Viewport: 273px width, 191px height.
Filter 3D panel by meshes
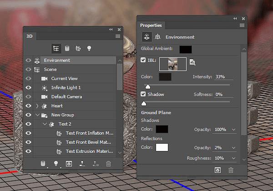pyautogui.click(x=67, y=48)
